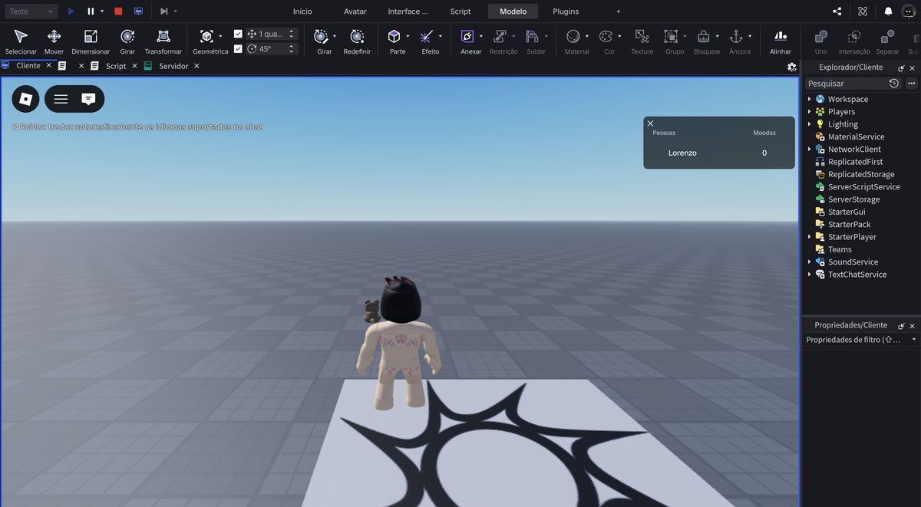
Task: Toggle the rotation snapping checkbox for 45°
Action: click(238, 48)
